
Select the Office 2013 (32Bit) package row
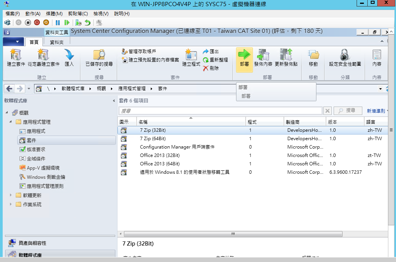pos(253,155)
